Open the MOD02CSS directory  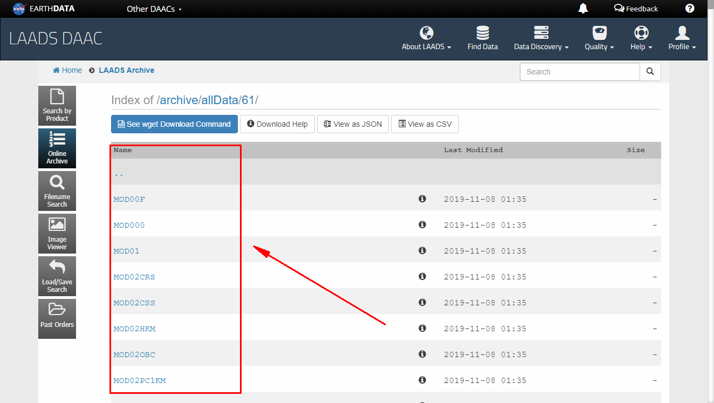tap(134, 303)
